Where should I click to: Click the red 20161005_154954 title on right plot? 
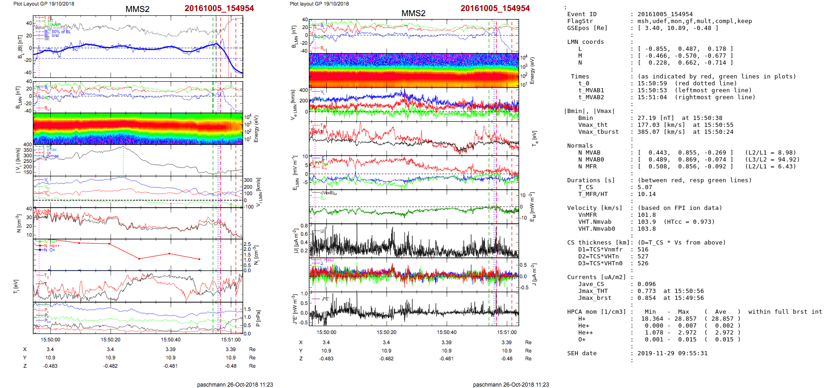495,8
